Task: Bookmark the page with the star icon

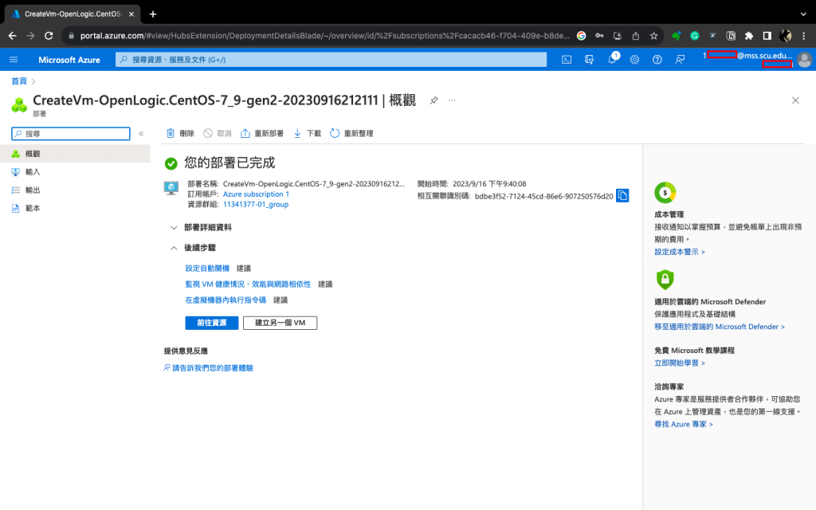Action: pyautogui.click(x=653, y=36)
